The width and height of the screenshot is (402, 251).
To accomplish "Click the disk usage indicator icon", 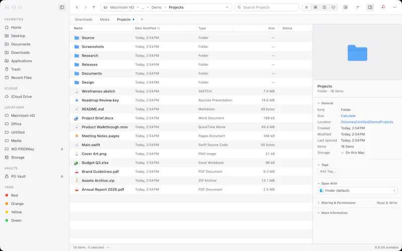I will (382, 8).
